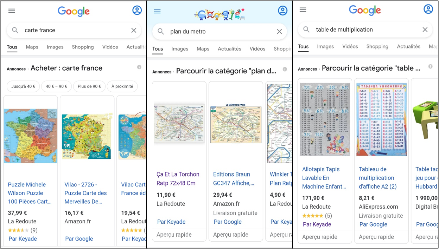Filter by 40 € – 90 € price chip
Screen dimensions: 439x249
point(57,86)
